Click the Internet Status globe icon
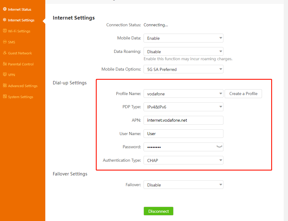Screen dimensions: 288x221 pyautogui.click(x=5, y=9)
